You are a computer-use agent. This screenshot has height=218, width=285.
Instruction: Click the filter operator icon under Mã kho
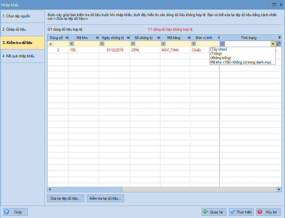pos(72,44)
